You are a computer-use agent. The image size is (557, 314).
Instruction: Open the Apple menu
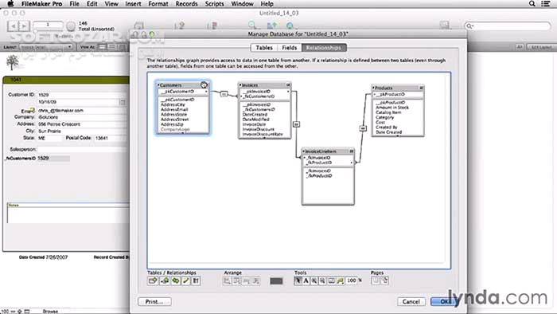tap(10, 3)
